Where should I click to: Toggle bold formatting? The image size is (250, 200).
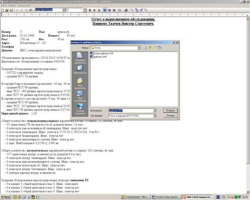(x=90, y=10)
